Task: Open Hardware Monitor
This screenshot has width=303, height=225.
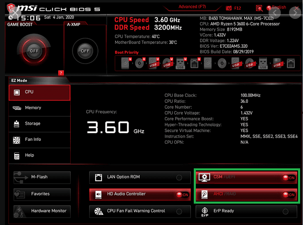Action: (42, 211)
